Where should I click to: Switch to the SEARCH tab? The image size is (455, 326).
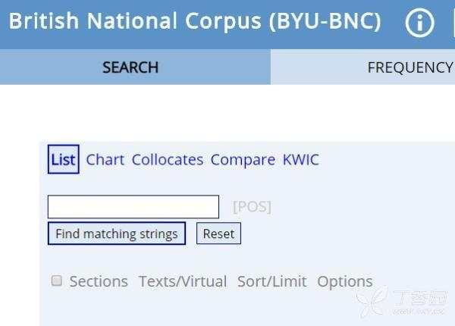(x=130, y=67)
